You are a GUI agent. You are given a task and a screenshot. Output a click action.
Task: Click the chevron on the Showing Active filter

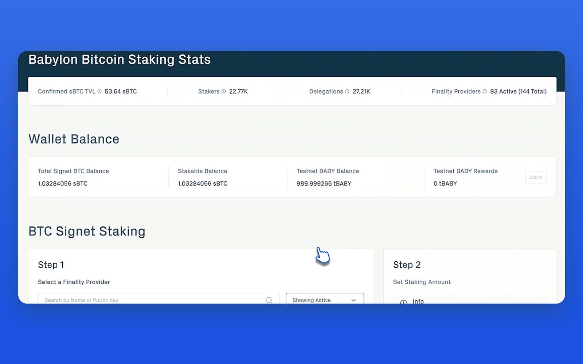tap(353, 300)
